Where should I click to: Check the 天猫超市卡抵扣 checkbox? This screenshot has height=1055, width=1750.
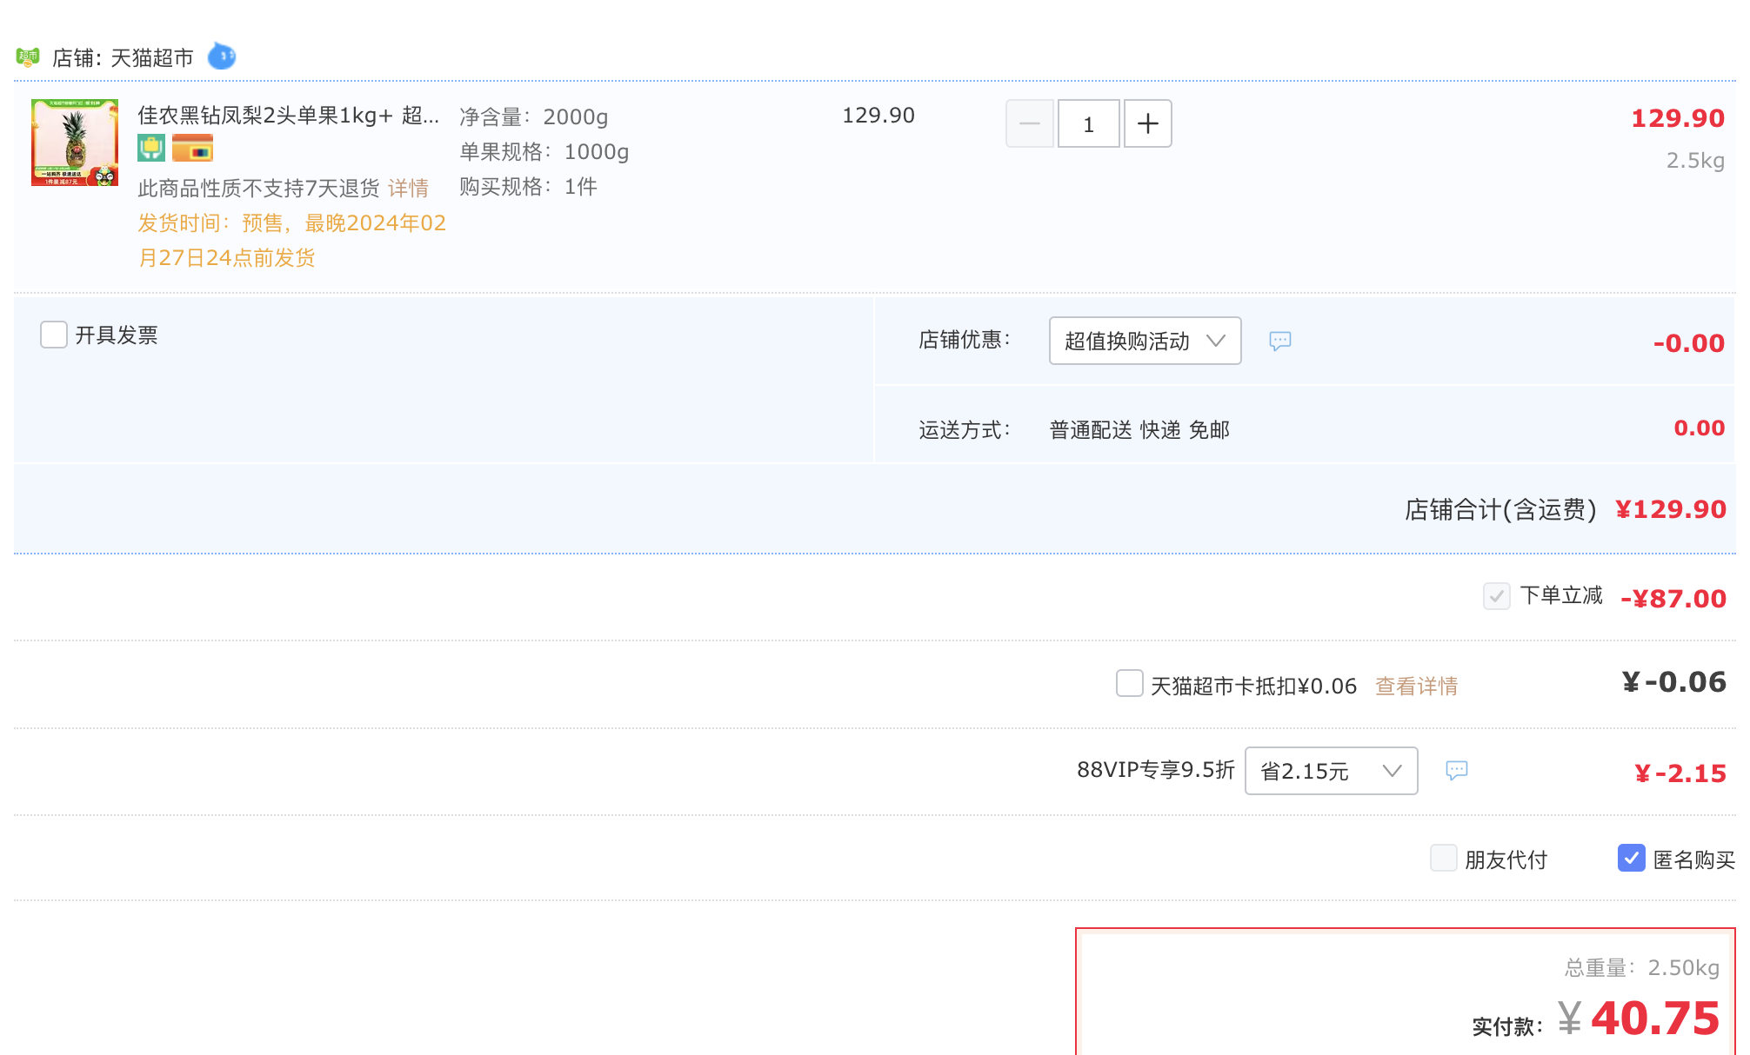point(1130,683)
